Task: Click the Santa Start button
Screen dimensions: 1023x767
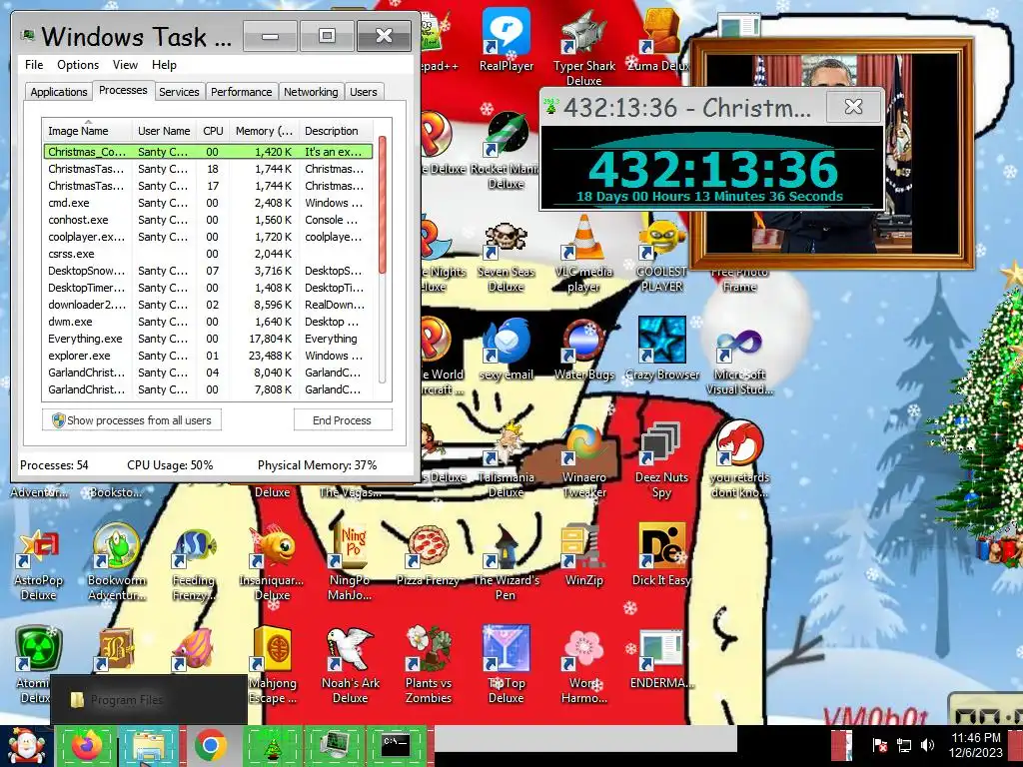Action: tap(26, 746)
